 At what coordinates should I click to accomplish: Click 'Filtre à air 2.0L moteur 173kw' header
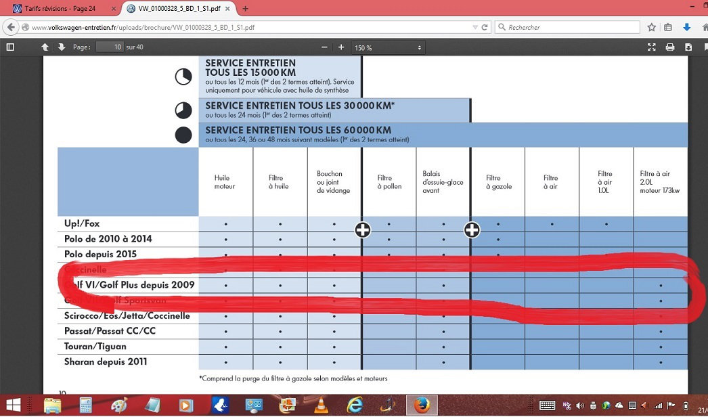[x=660, y=182]
